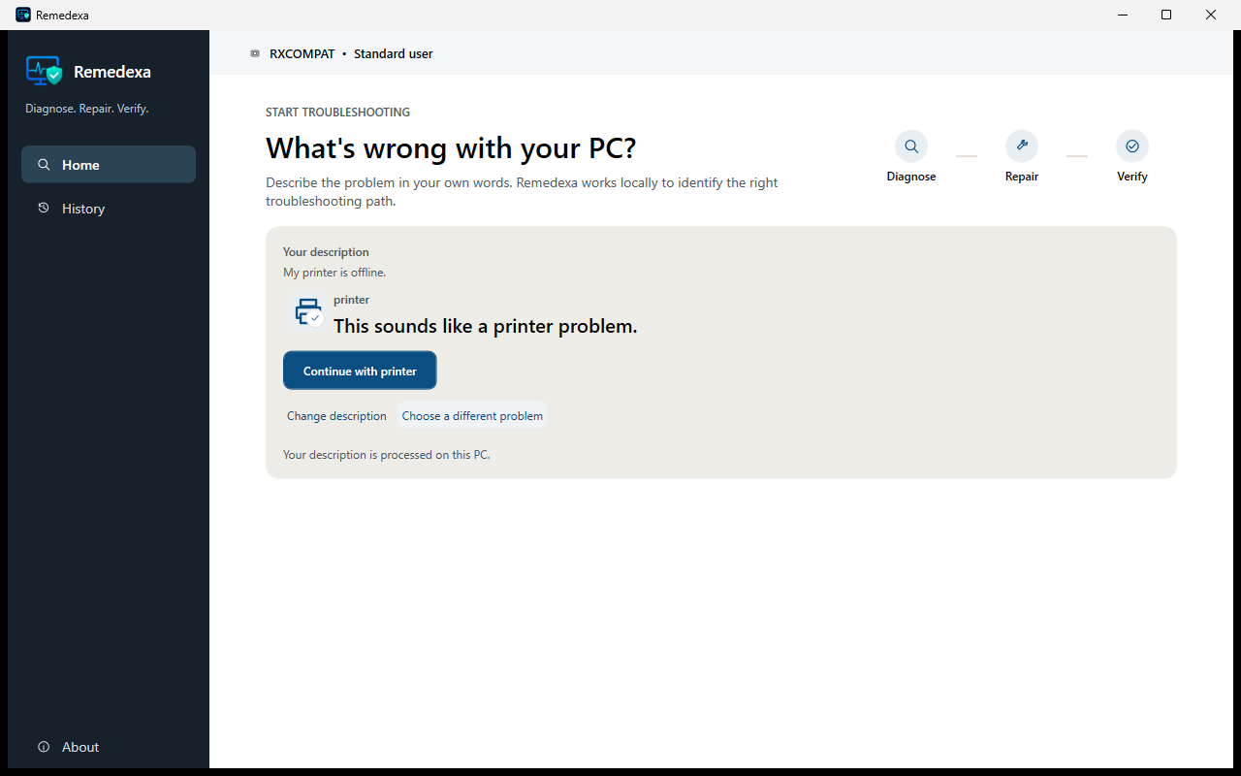The height and width of the screenshot is (776, 1241).
Task: Click 'Diagnose. Repair. Verify.' tagline
Action: point(86,109)
